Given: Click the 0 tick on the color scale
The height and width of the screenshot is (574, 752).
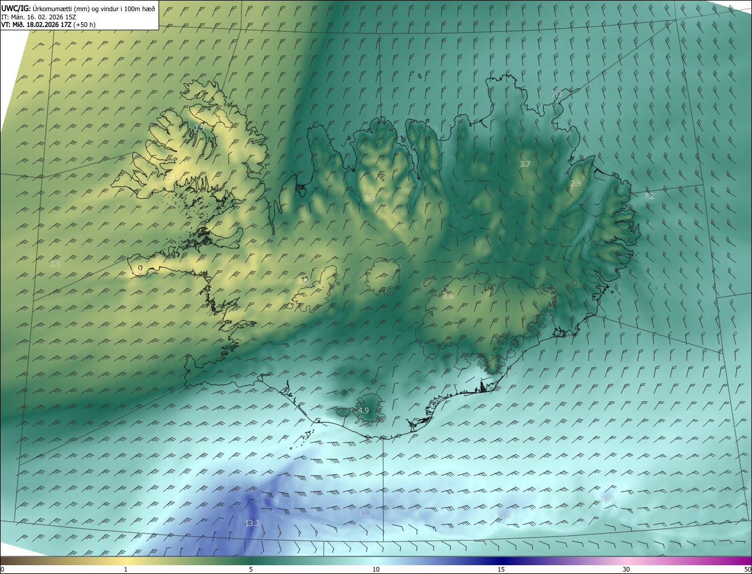Looking at the screenshot, I should tap(2, 569).
